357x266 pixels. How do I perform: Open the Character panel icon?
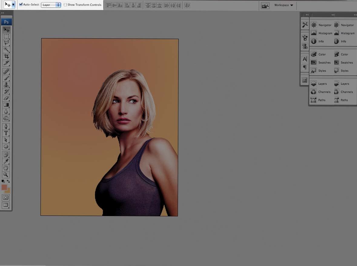point(305,59)
